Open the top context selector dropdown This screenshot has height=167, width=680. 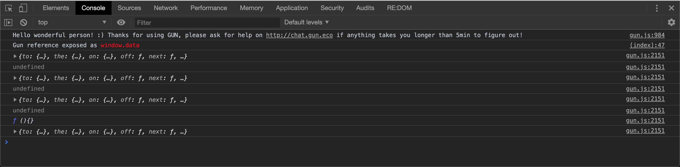click(72, 23)
